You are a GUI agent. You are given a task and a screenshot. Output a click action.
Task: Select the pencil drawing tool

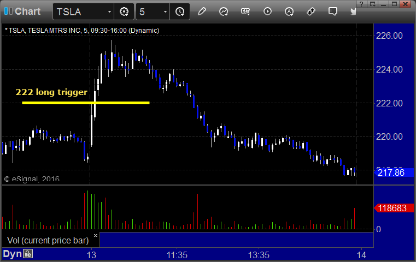click(x=202, y=11)
